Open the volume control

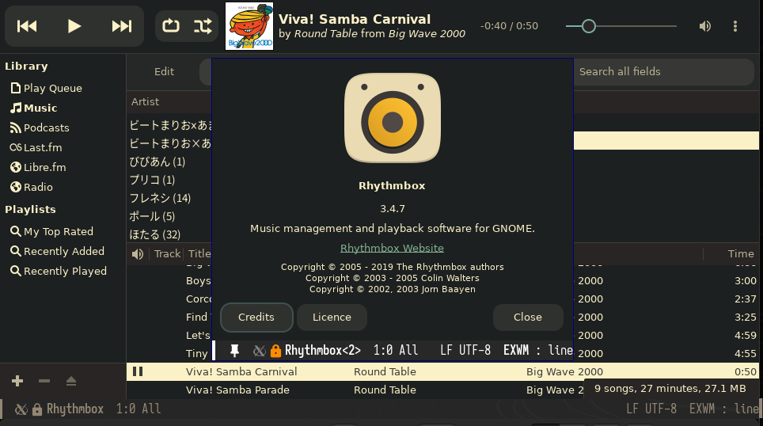click(704, 26)
